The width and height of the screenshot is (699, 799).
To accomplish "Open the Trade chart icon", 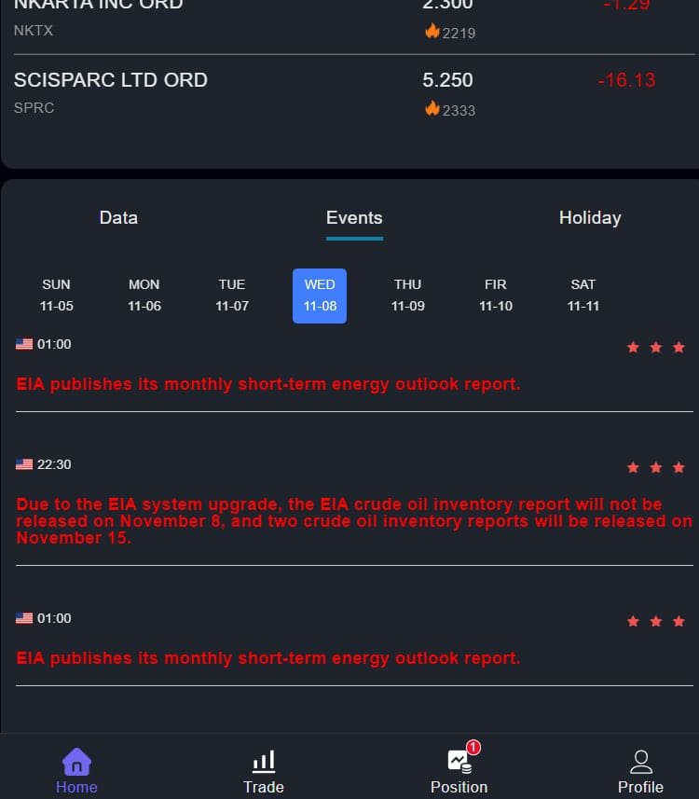I will (x=264, y=762).
